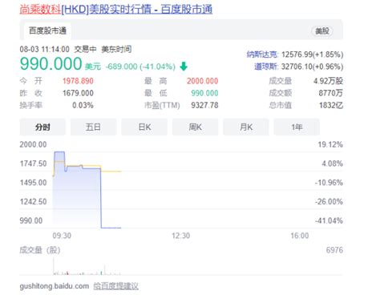Click the 昨收 value 1679.000
Image resolution: width=380 pixels, height=299 pixels.
coord(78,93)
